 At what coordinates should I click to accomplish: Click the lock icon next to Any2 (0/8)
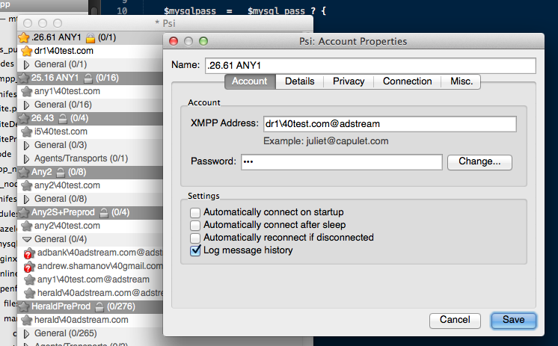61,172
